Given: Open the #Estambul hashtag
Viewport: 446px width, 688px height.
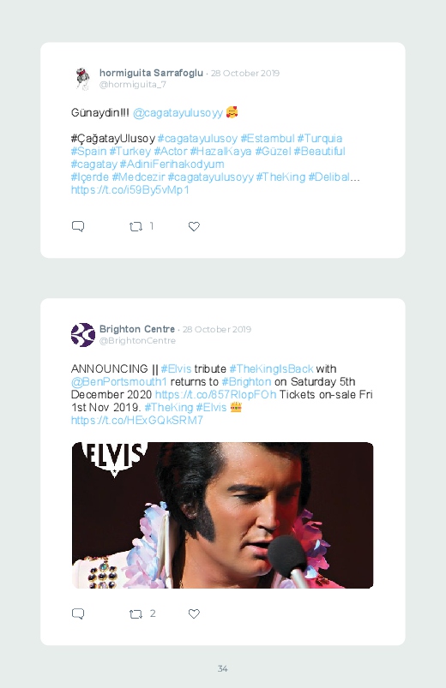Looking at the screenshot, I should pos(267,139).
